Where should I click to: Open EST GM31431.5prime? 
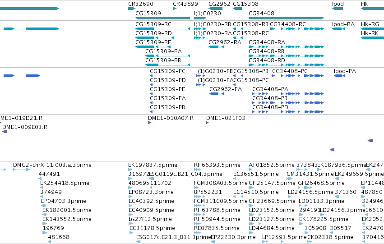pos(290,179)
